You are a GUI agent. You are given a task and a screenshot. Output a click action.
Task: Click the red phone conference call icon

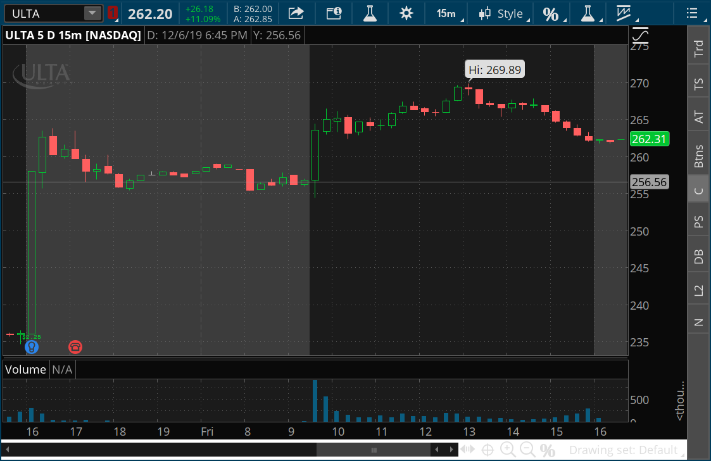(x=75, y=347)
